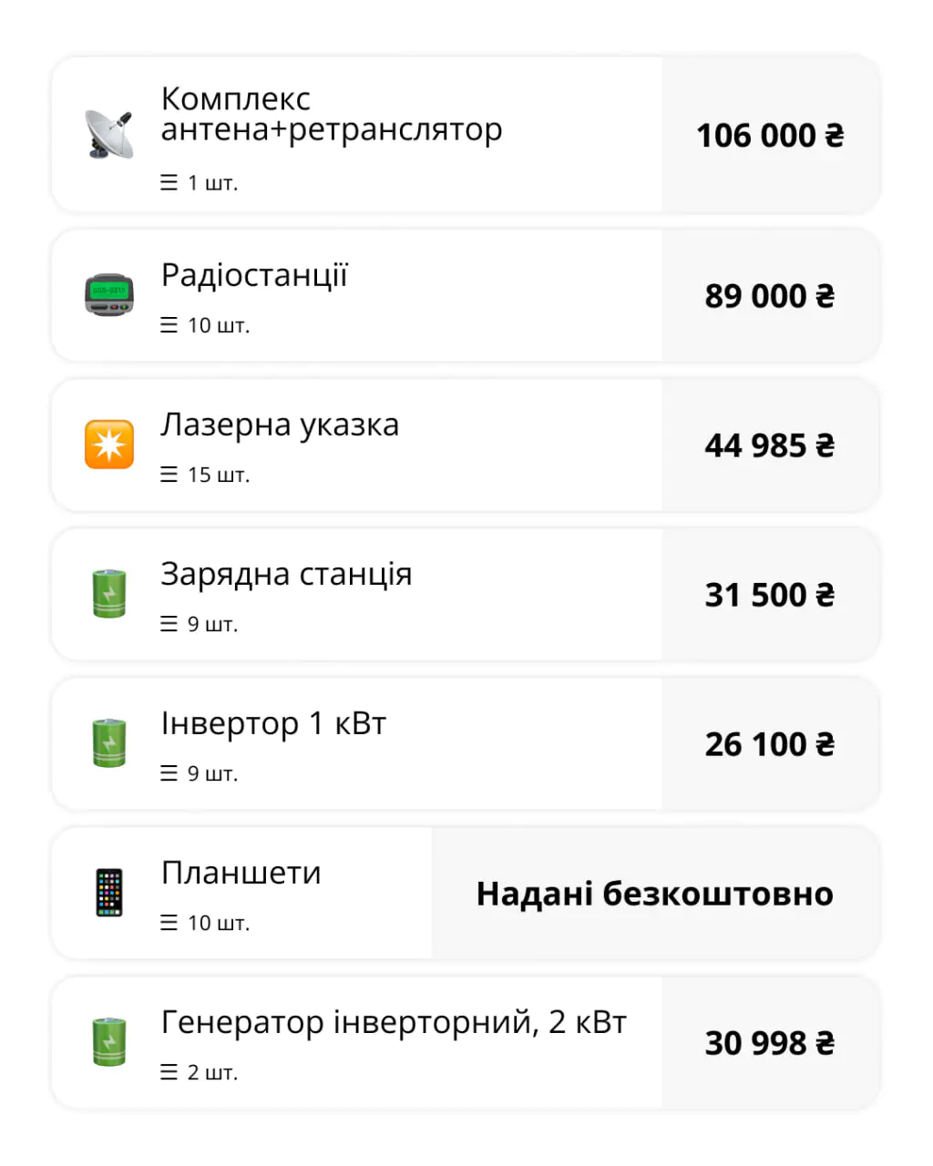Click the 106 000 ₴ price

pos(770,136)
